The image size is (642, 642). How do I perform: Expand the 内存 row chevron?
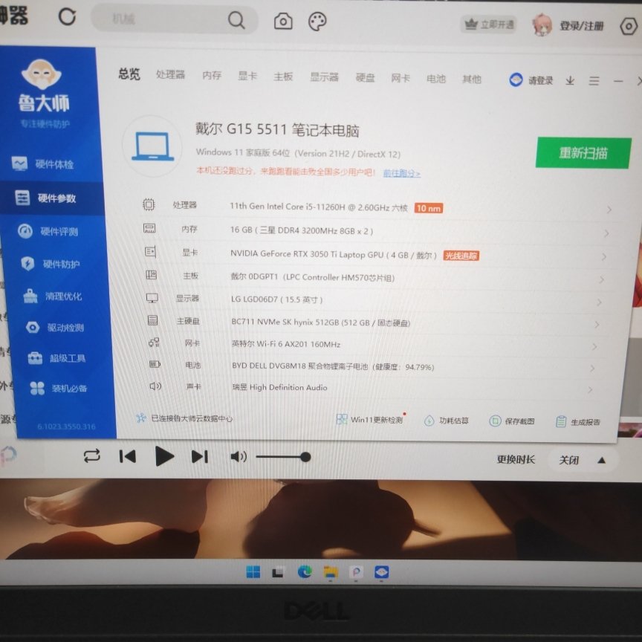coord(606,233)
